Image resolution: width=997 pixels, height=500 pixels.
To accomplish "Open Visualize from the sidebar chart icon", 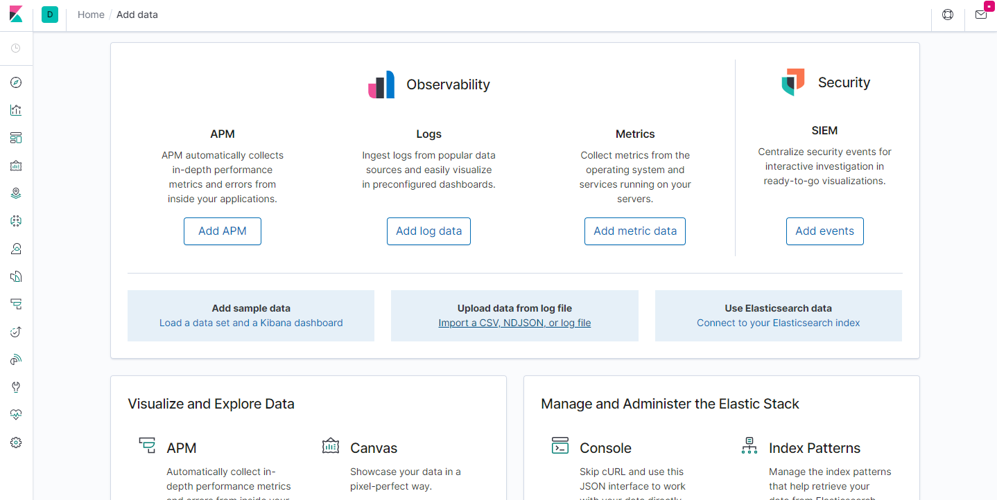I will [16, 110].
